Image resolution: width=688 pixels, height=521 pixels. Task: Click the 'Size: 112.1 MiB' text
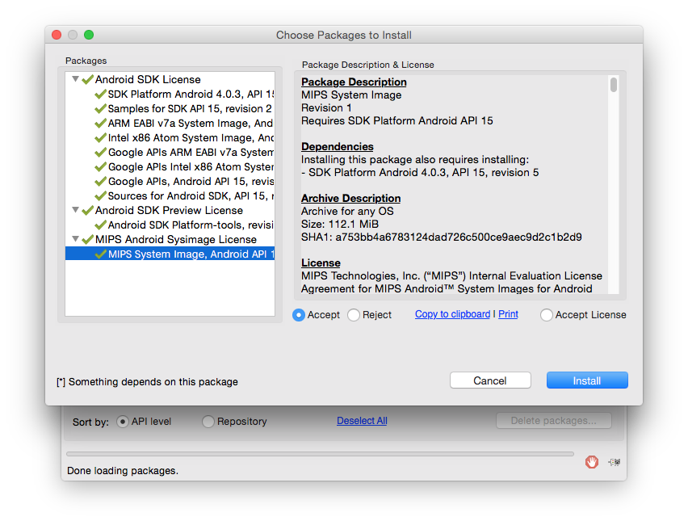(x=340, y=225)
